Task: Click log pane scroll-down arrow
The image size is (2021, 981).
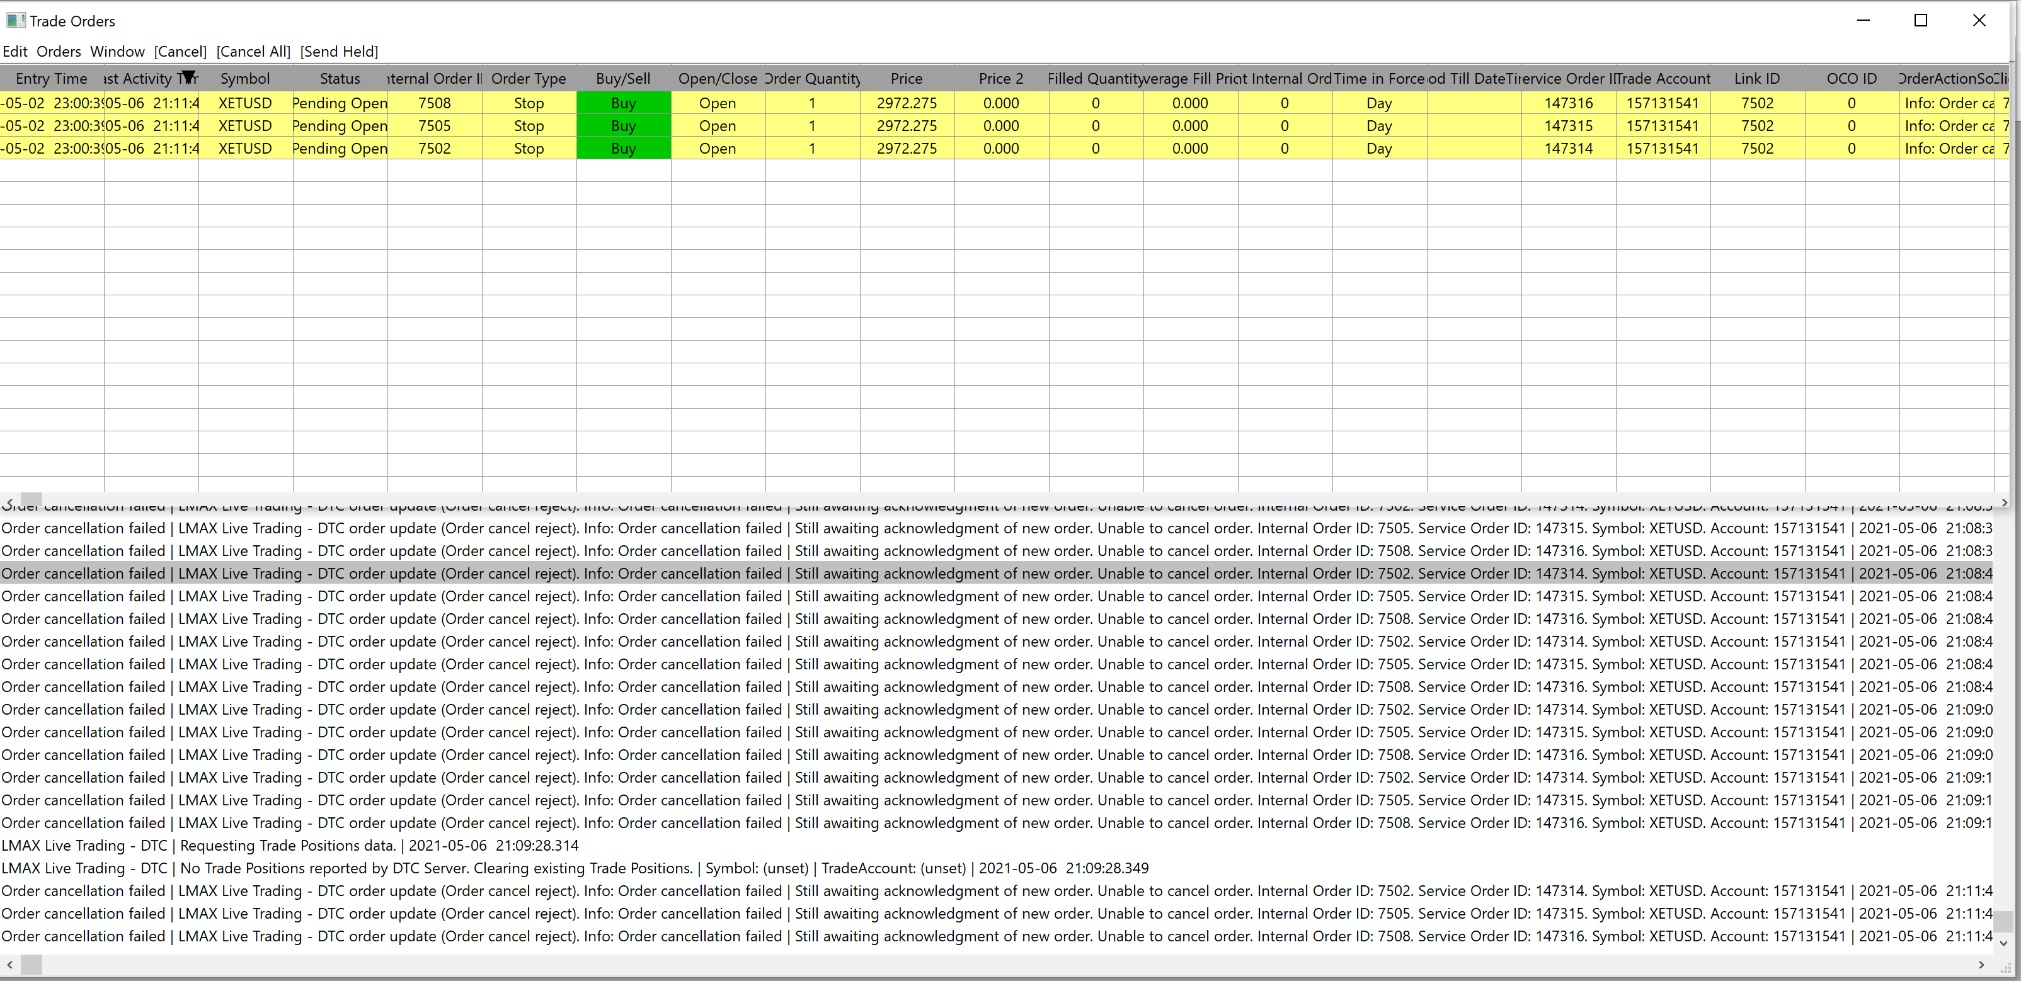Action: point(2003,943)
